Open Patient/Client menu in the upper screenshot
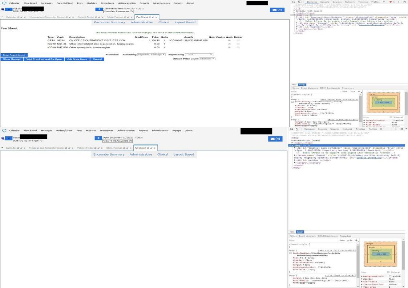This screenshot has height=288, width=408. [65, 3]
